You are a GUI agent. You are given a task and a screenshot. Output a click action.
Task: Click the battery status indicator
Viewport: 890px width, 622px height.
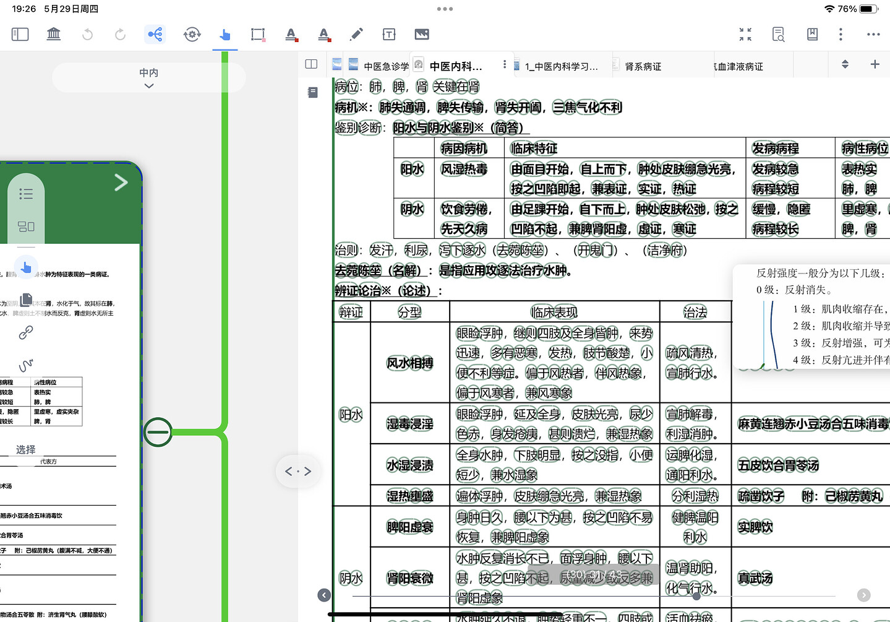(x=869, y=9)
